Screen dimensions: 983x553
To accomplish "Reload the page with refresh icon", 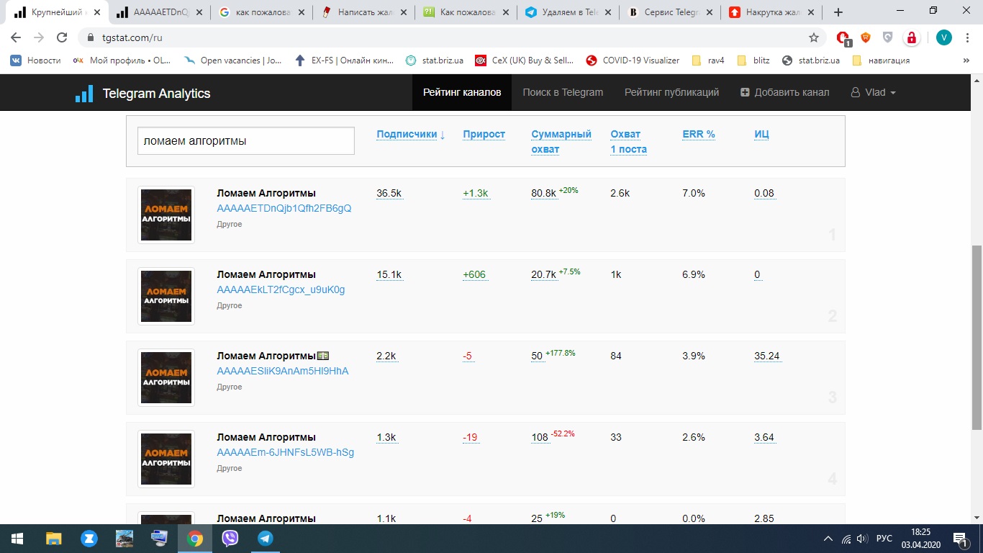I will tap(62, 37).
